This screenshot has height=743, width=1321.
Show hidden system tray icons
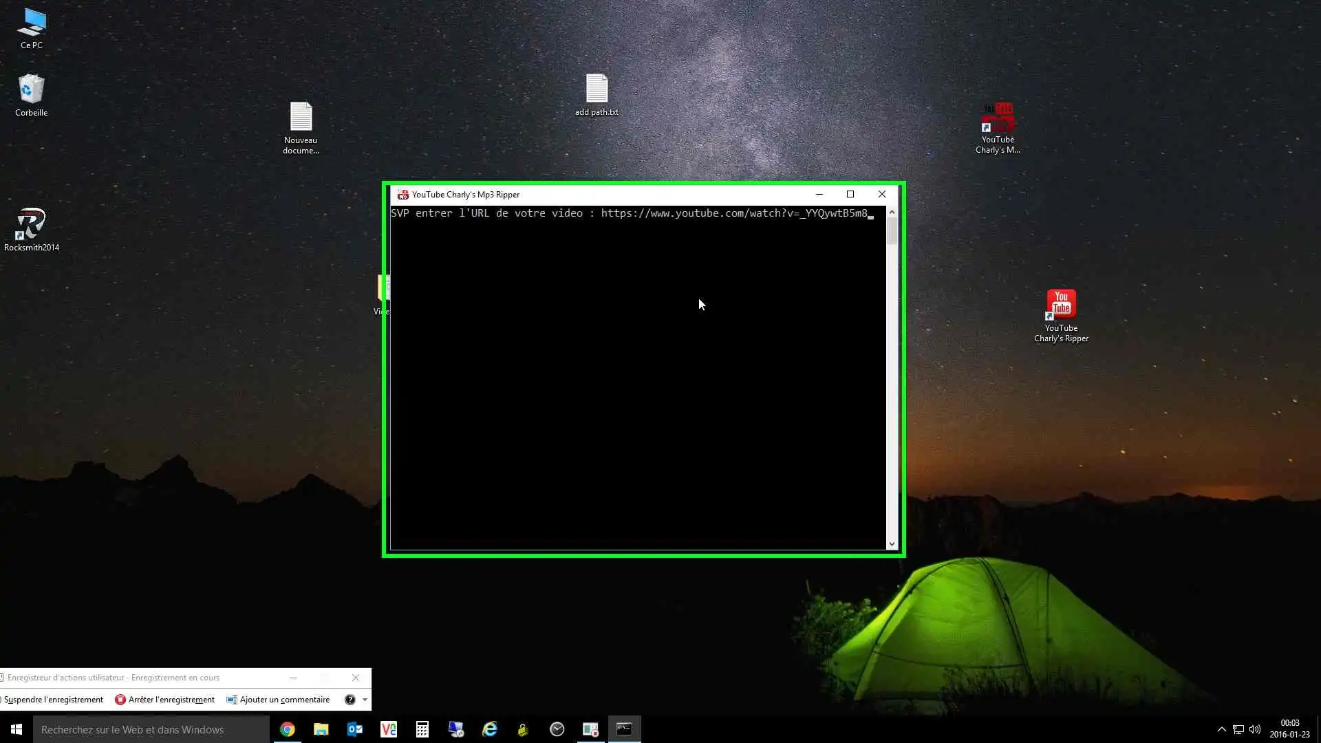click(x=1221, y=729)
